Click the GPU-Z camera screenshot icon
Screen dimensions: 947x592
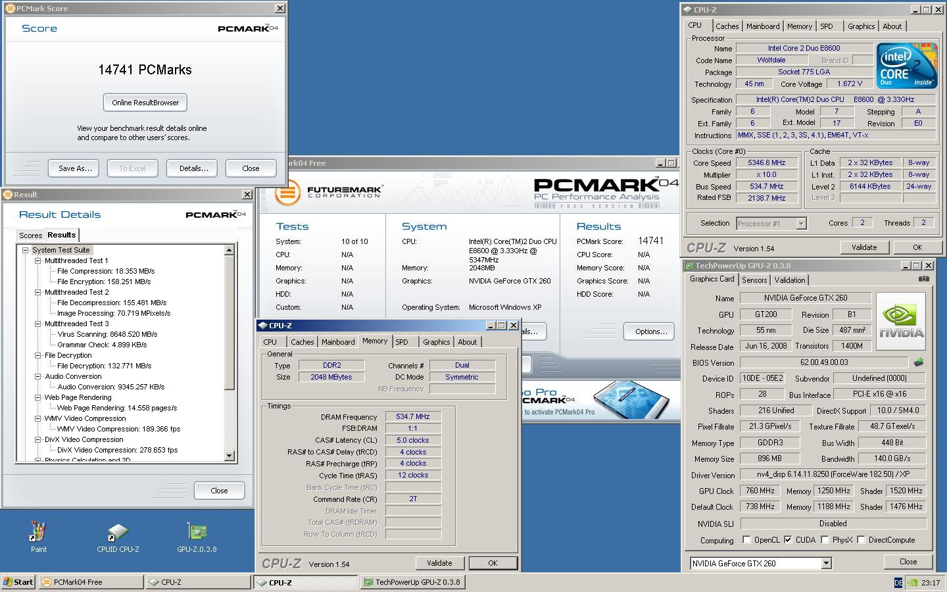pyautogui.click(x=924, y=279)
